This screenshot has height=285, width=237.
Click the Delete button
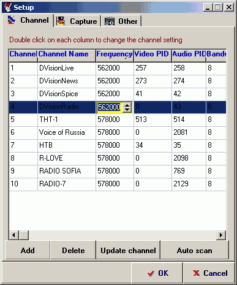pos(73,250)
